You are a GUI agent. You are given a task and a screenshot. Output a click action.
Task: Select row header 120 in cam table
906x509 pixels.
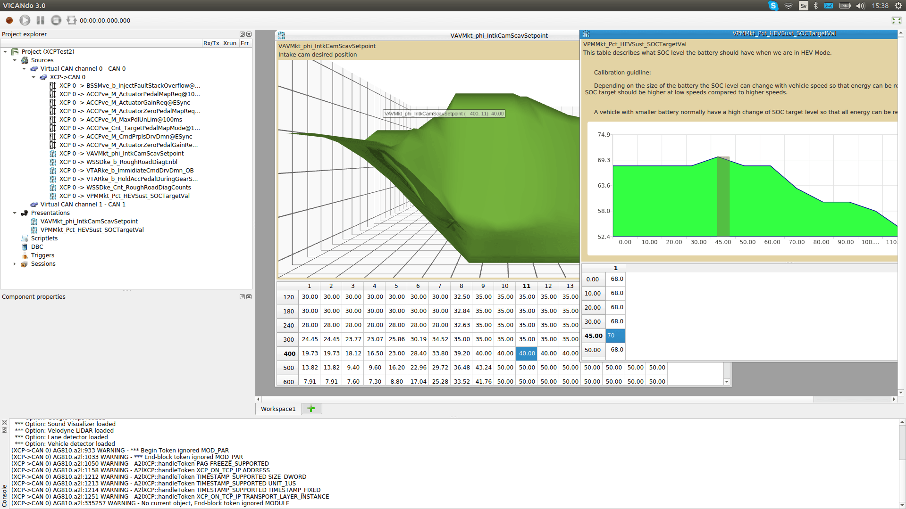pos(288,297)
